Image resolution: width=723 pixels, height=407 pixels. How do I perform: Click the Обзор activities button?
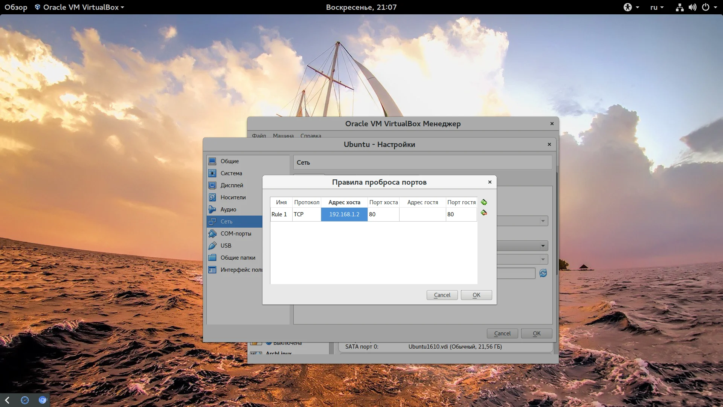pos(16,7)
